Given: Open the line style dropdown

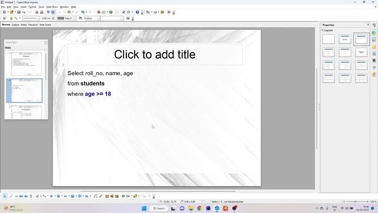Looking at the screenshot, I should (x=31, y=18).
